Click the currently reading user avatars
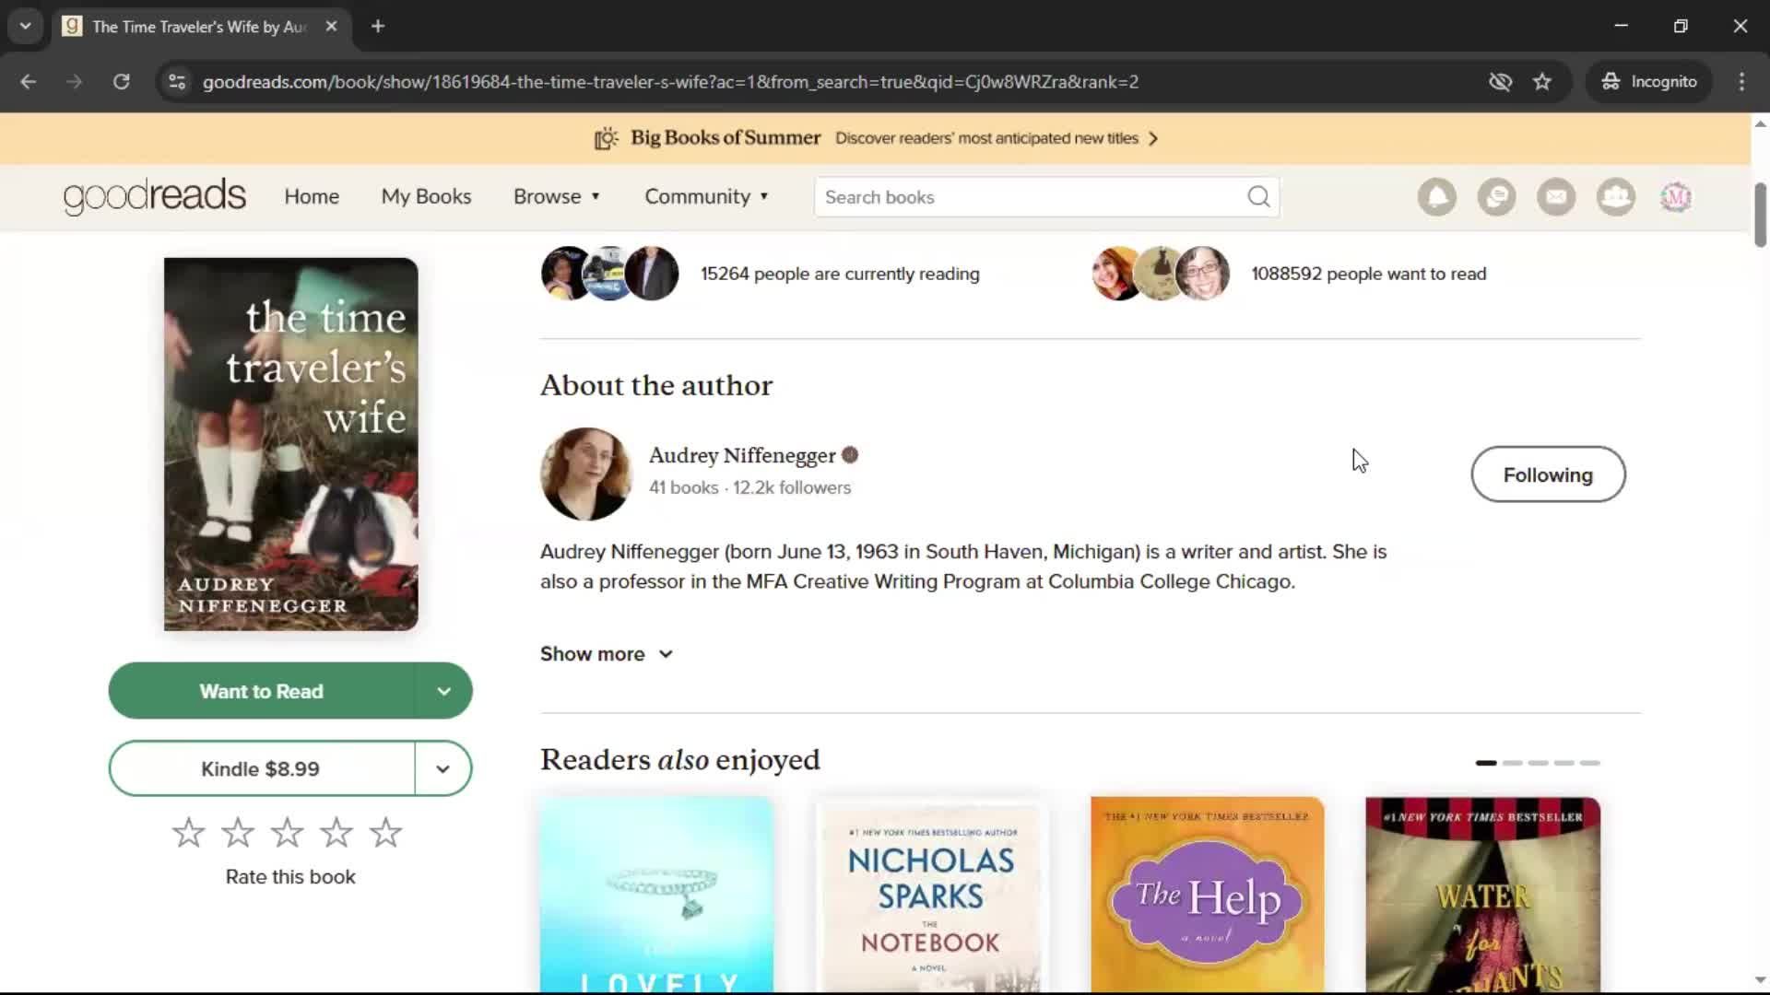 pos(609,274)
